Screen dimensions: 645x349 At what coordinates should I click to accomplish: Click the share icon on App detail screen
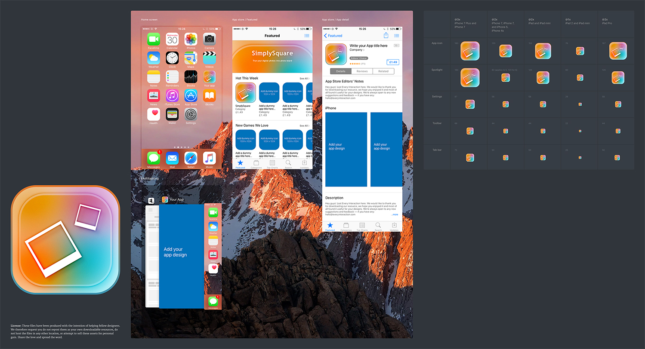(386, 36)
